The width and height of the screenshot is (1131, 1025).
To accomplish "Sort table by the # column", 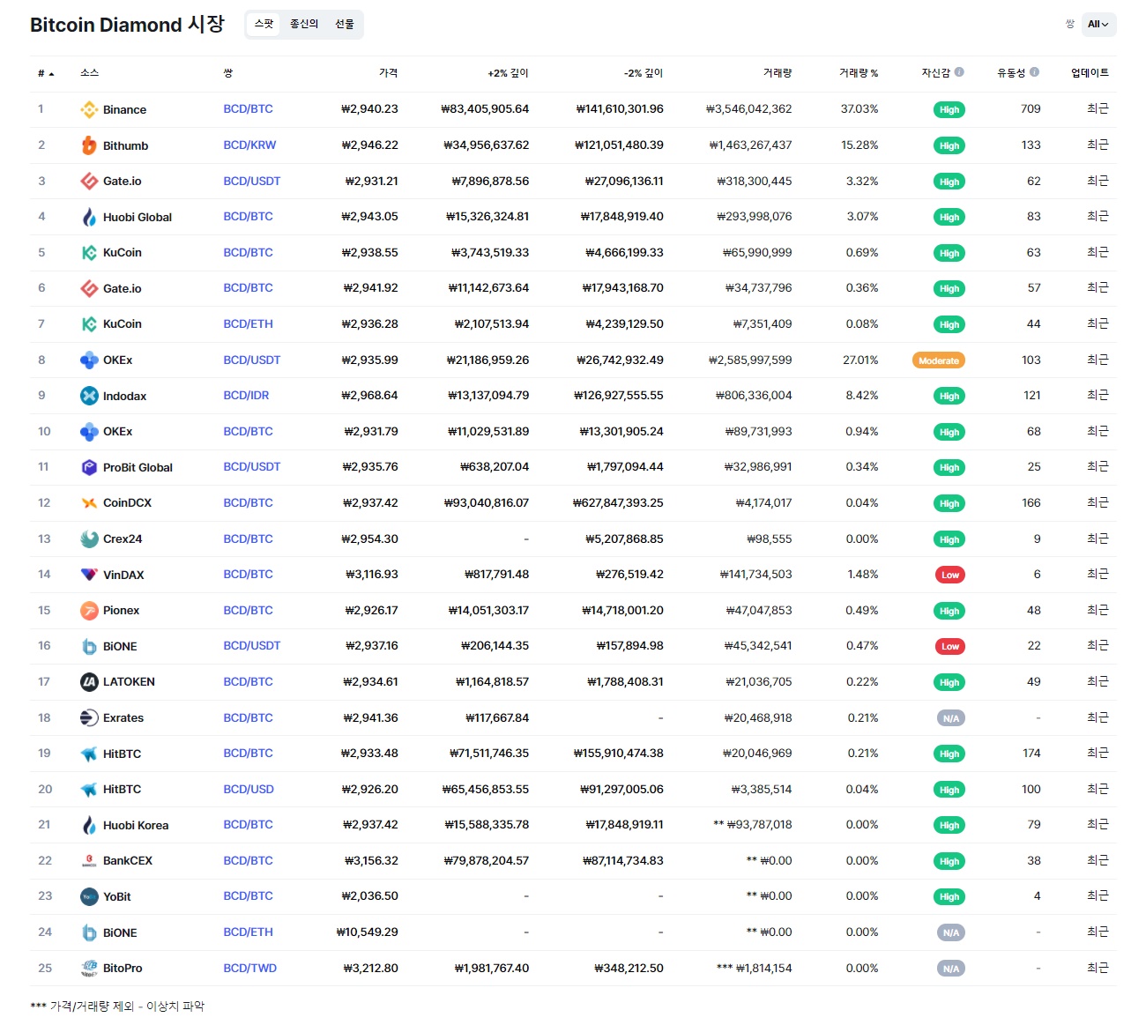I will pos(46,73).
